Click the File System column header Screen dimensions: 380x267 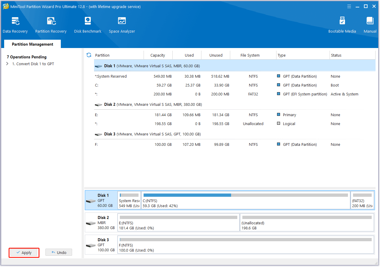point(250,55)
